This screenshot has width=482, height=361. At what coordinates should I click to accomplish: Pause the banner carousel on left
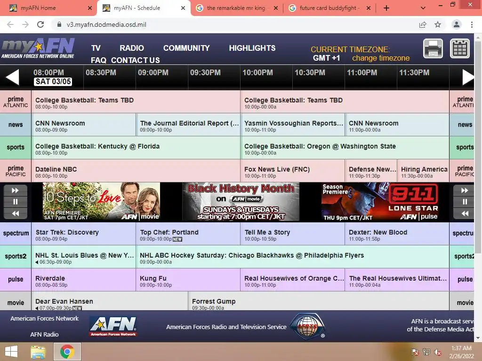(16, 202)
